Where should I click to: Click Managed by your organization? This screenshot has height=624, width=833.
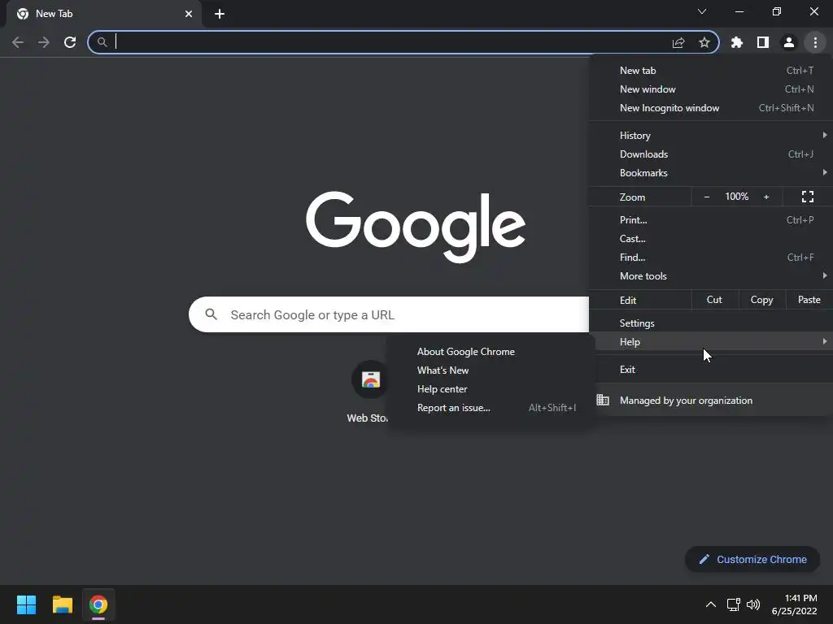click(711, 400)
